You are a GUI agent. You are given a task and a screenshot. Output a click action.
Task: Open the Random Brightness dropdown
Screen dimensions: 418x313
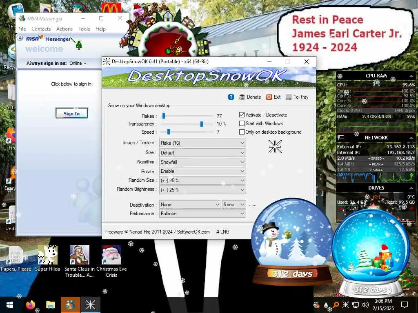202,190
